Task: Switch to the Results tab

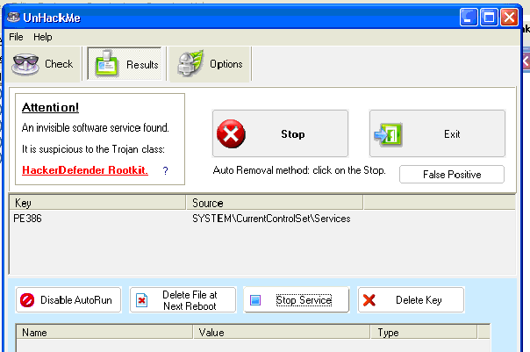Action: 125,64
